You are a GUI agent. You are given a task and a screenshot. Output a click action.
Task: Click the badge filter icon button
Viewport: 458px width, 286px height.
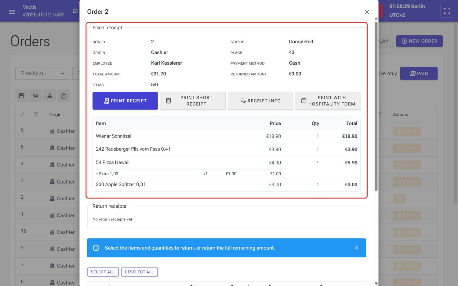click(x=64, y=96)
